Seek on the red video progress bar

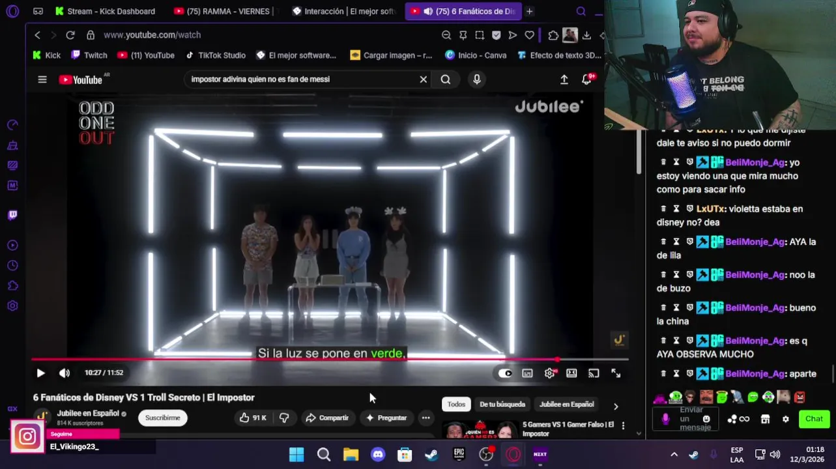pyautogui.click(x=330, y=359)
